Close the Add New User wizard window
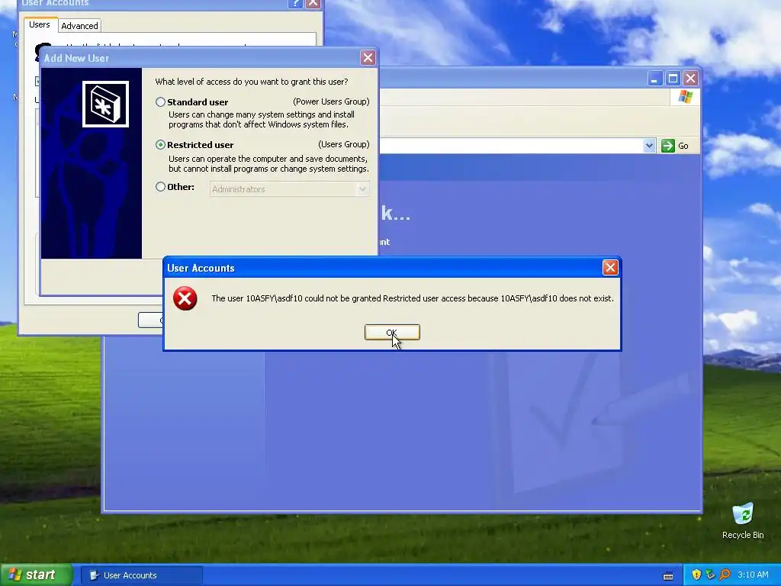The height and width of the screenshot is (586, 781). tap(368, 58)
